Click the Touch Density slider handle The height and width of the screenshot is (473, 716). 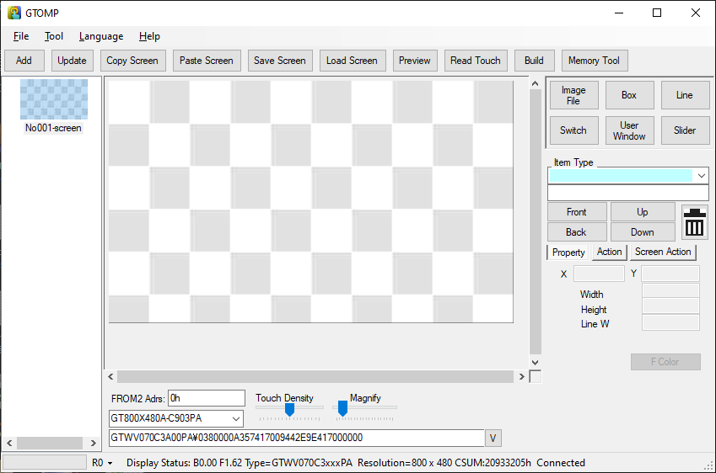[289, 409]
